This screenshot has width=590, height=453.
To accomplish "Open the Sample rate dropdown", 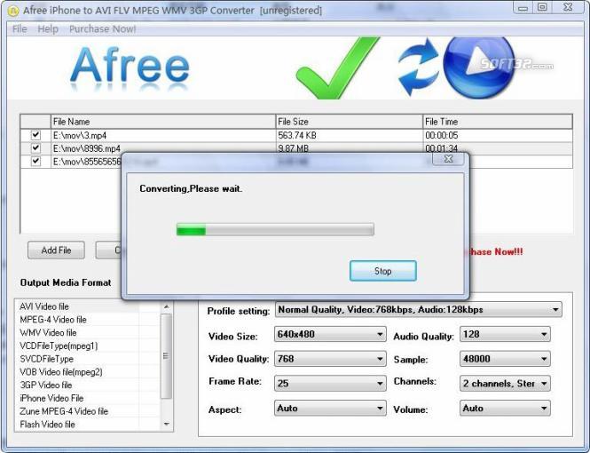I will pos(505,359).
